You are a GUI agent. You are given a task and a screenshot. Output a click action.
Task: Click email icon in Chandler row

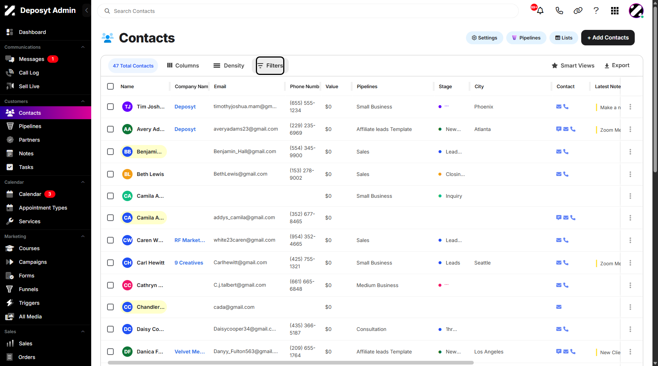559,307
